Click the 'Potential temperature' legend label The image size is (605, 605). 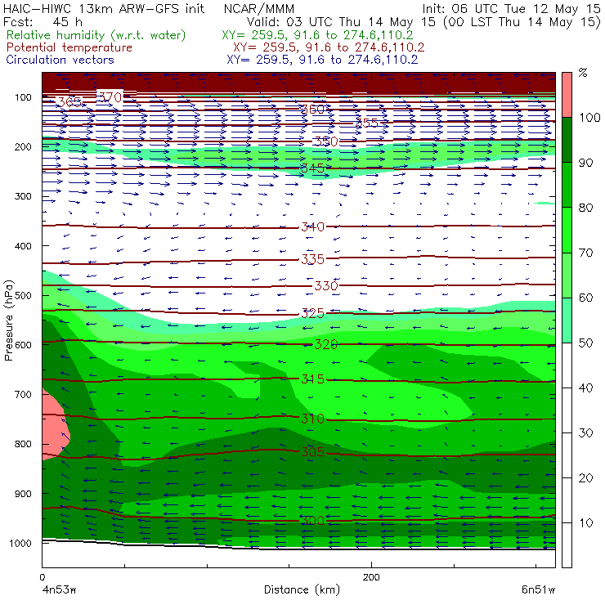coord(69,47)
